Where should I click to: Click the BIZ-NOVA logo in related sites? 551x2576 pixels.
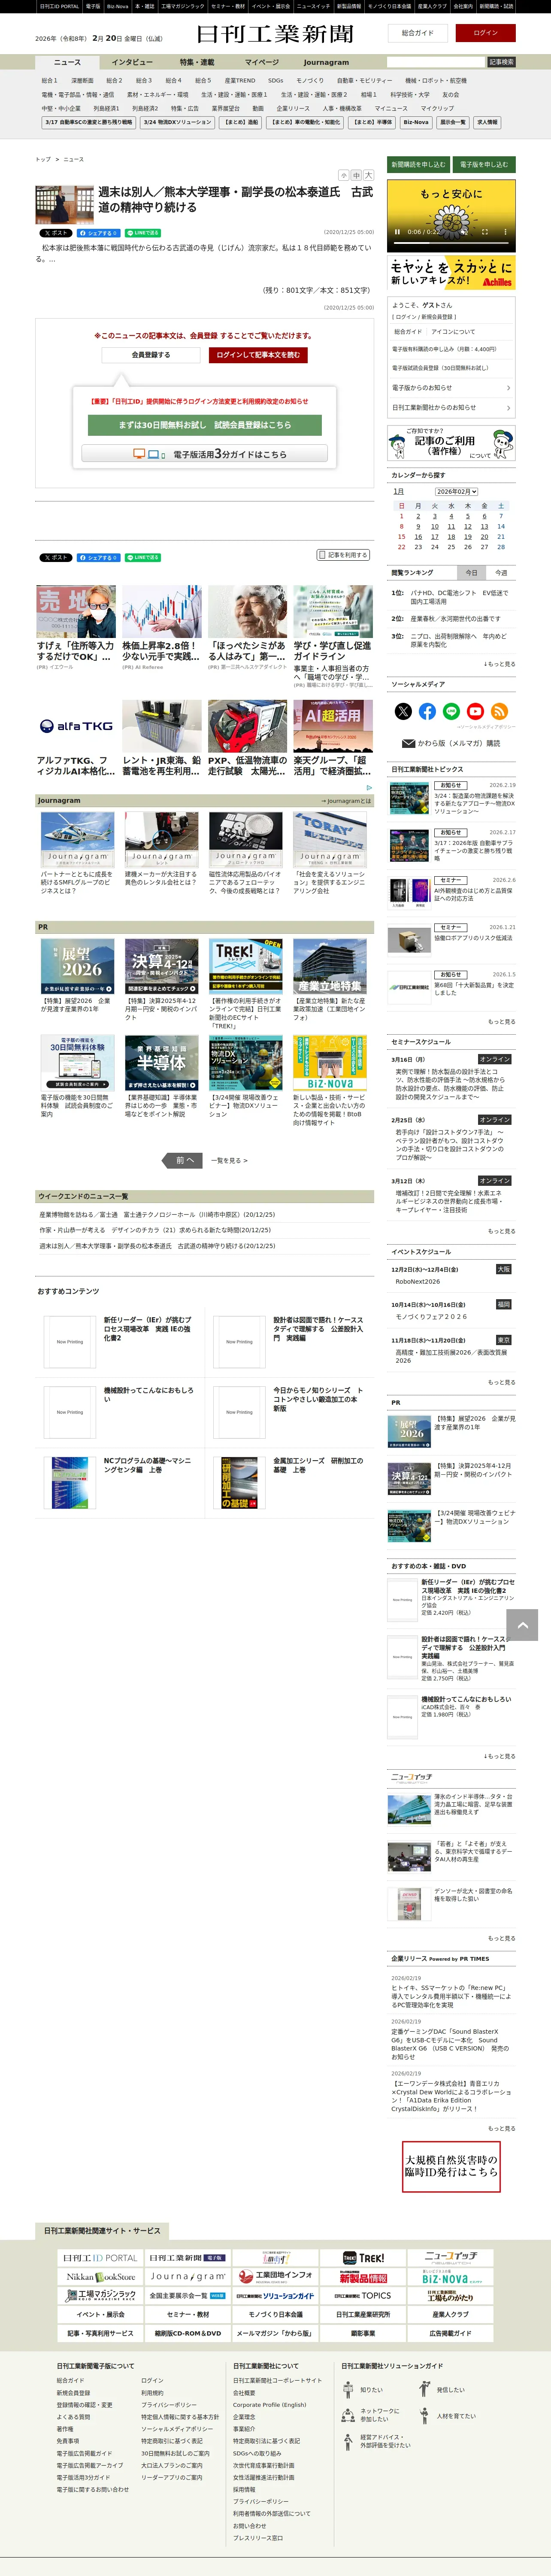(x=452, y=2278)
